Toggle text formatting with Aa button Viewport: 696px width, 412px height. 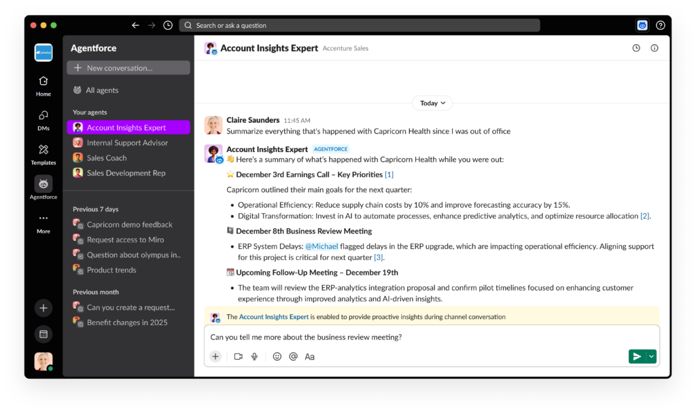click(x=309, y=356)
